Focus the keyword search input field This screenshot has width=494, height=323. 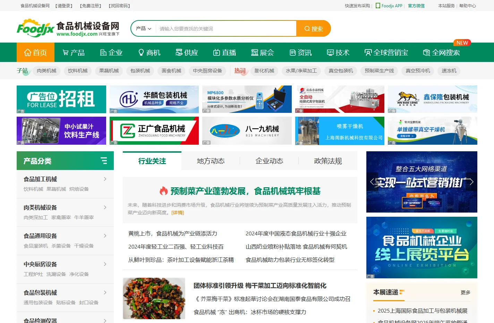tap(226, 29)
